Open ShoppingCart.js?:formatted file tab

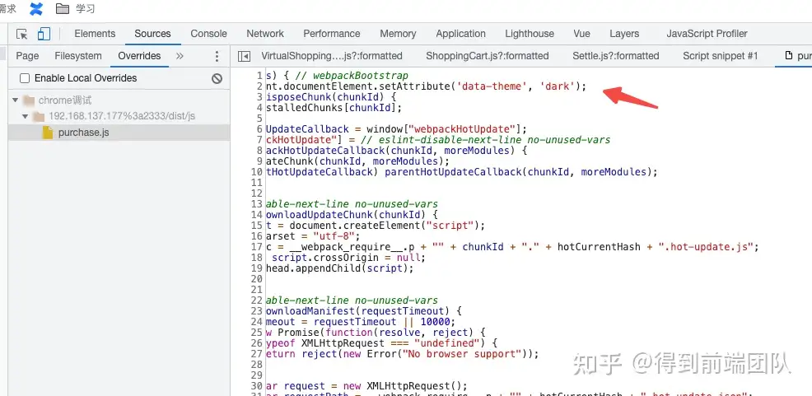(488, 56)
